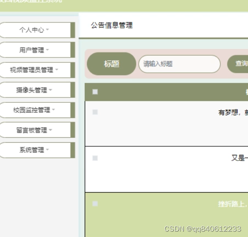Open the 用户管理 sidebar menu
This screenshot has width=248, height=237.
(x=37, y=50)
